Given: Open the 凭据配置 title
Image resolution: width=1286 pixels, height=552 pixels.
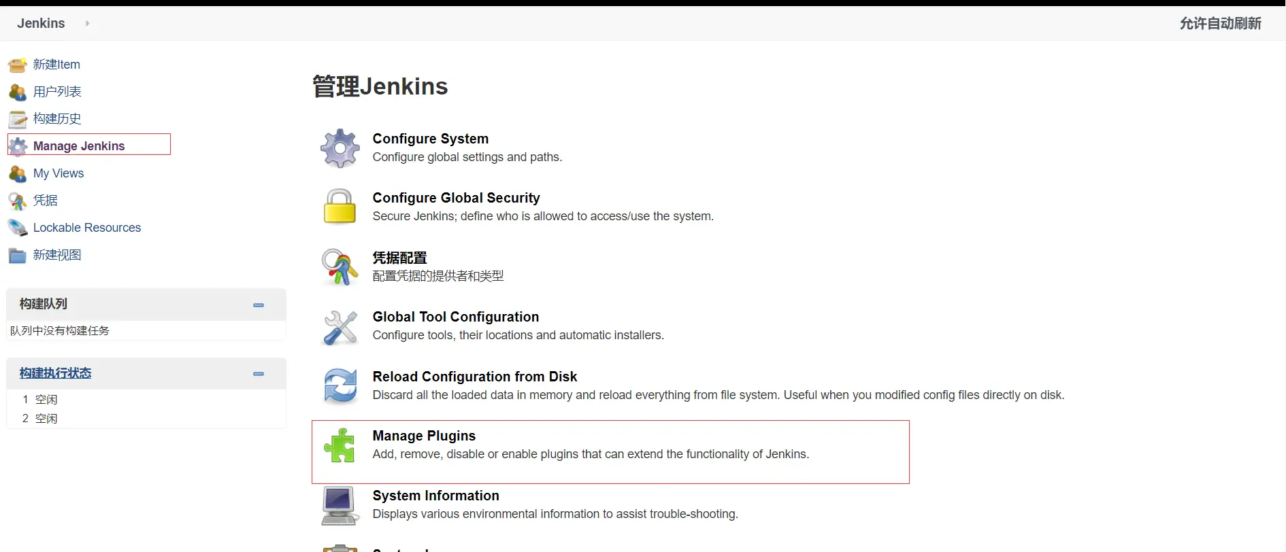Looking at the screenshot, I should click(x=399, y=258).
